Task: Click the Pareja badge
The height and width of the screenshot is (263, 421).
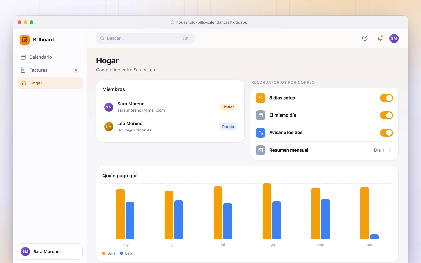Action: click(x=228, y=127)
